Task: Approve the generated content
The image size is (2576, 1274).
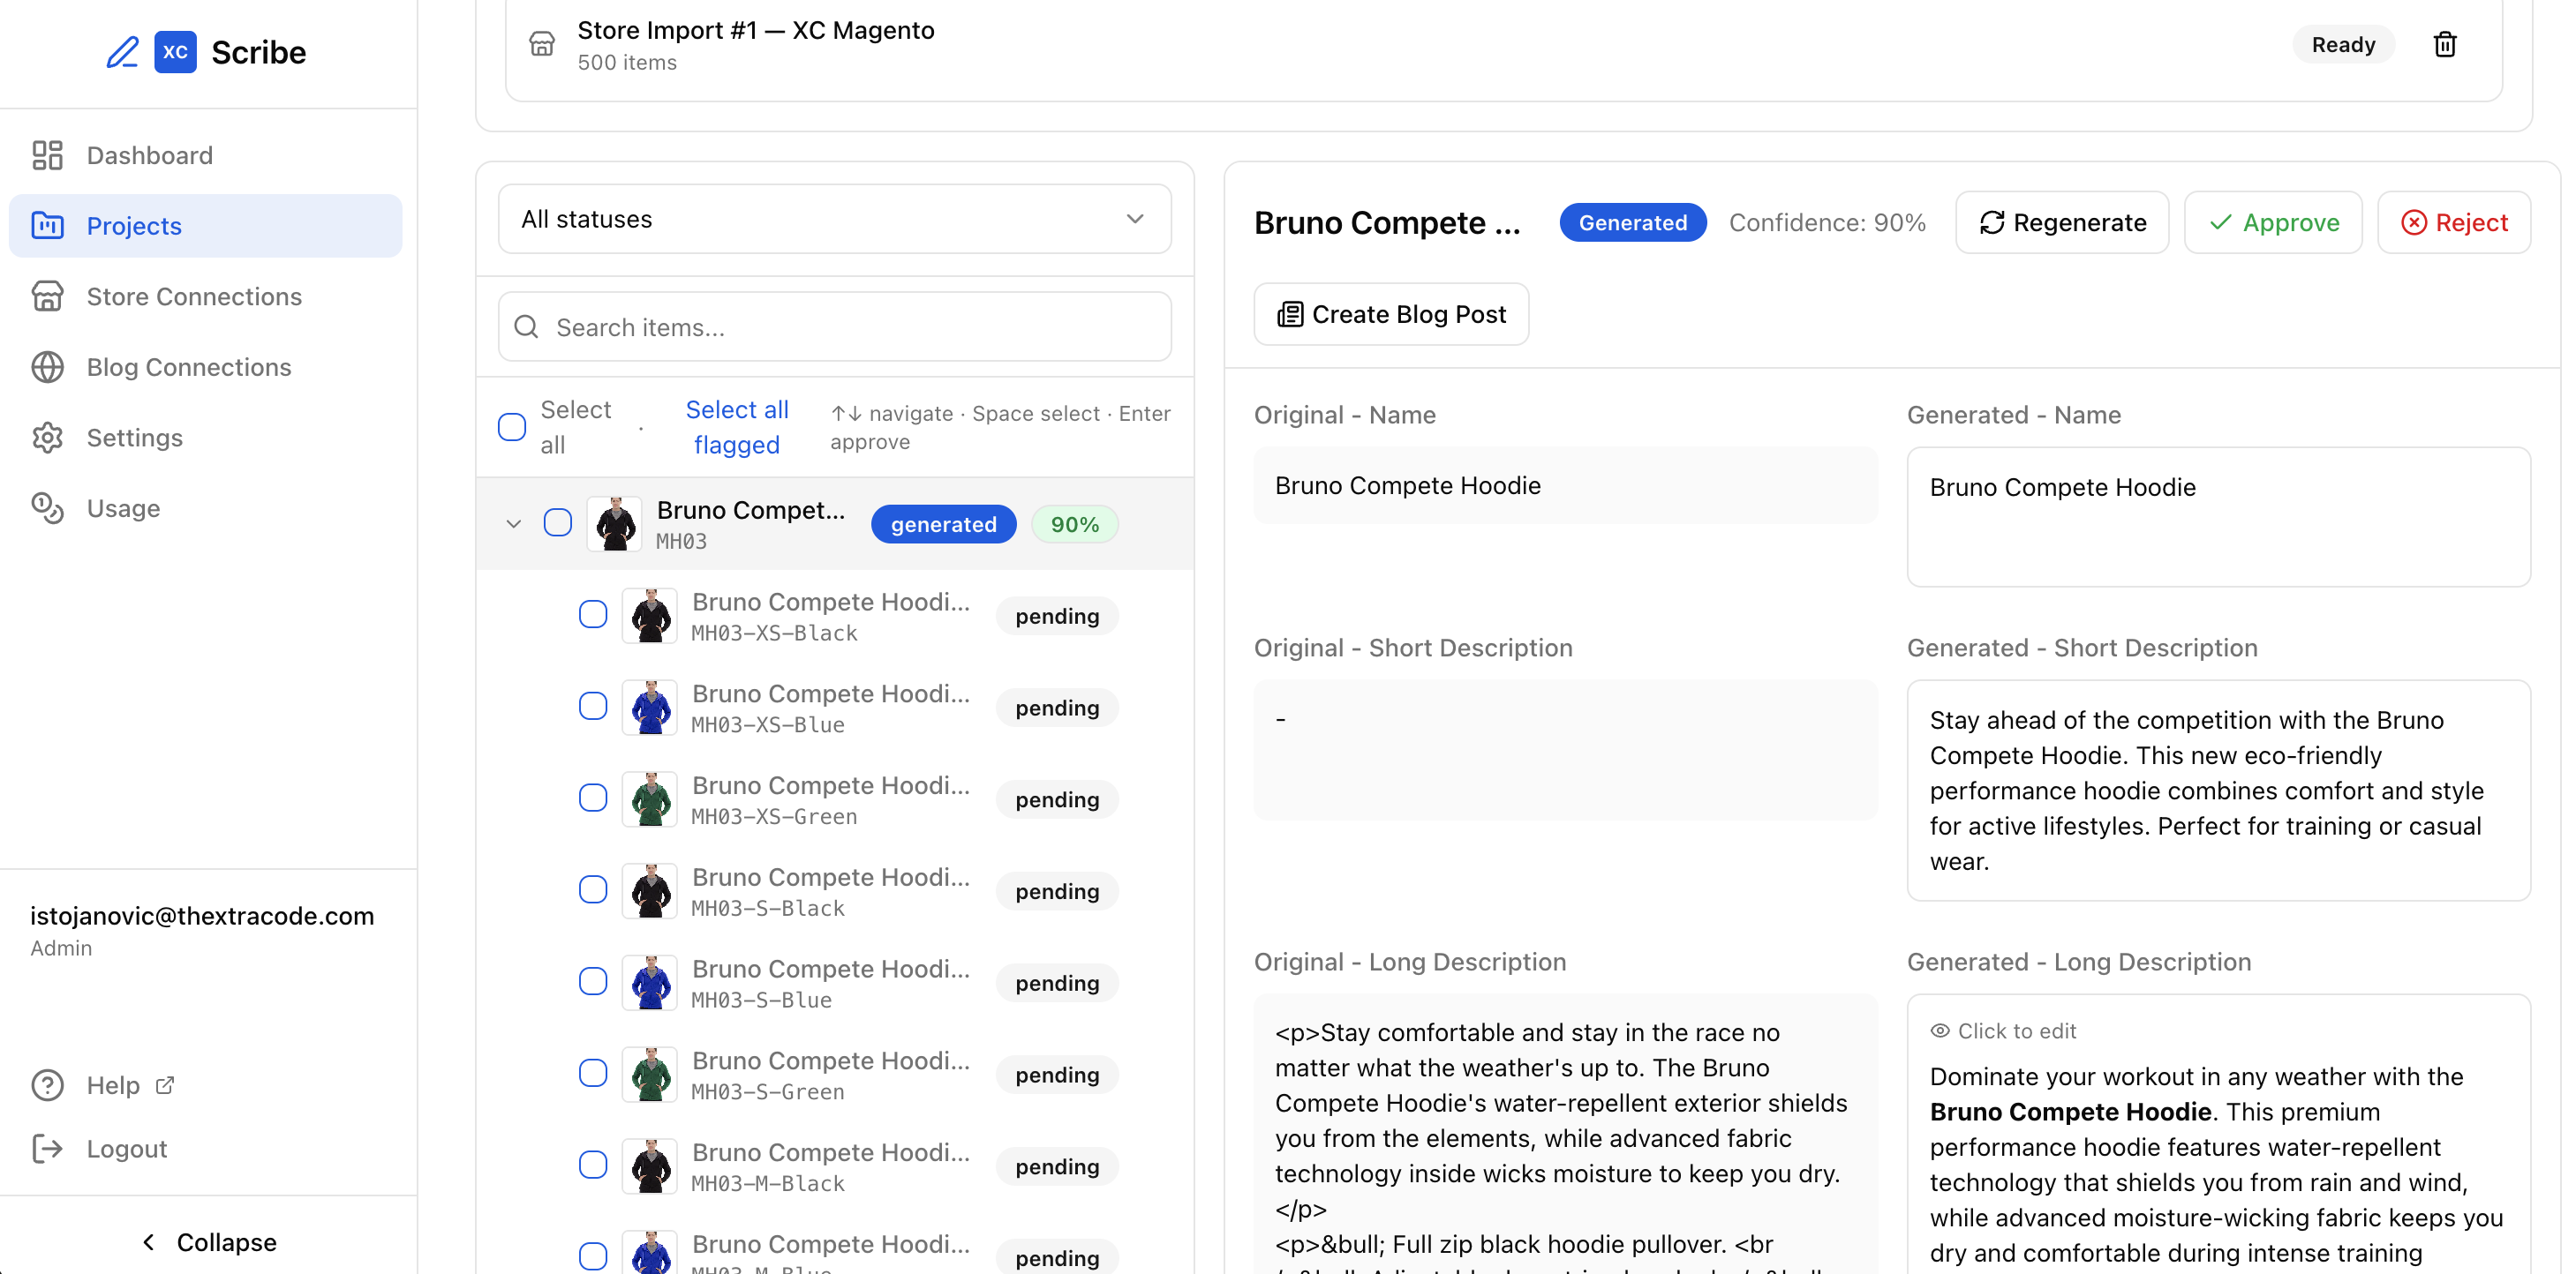Action: pos(2273,221)
